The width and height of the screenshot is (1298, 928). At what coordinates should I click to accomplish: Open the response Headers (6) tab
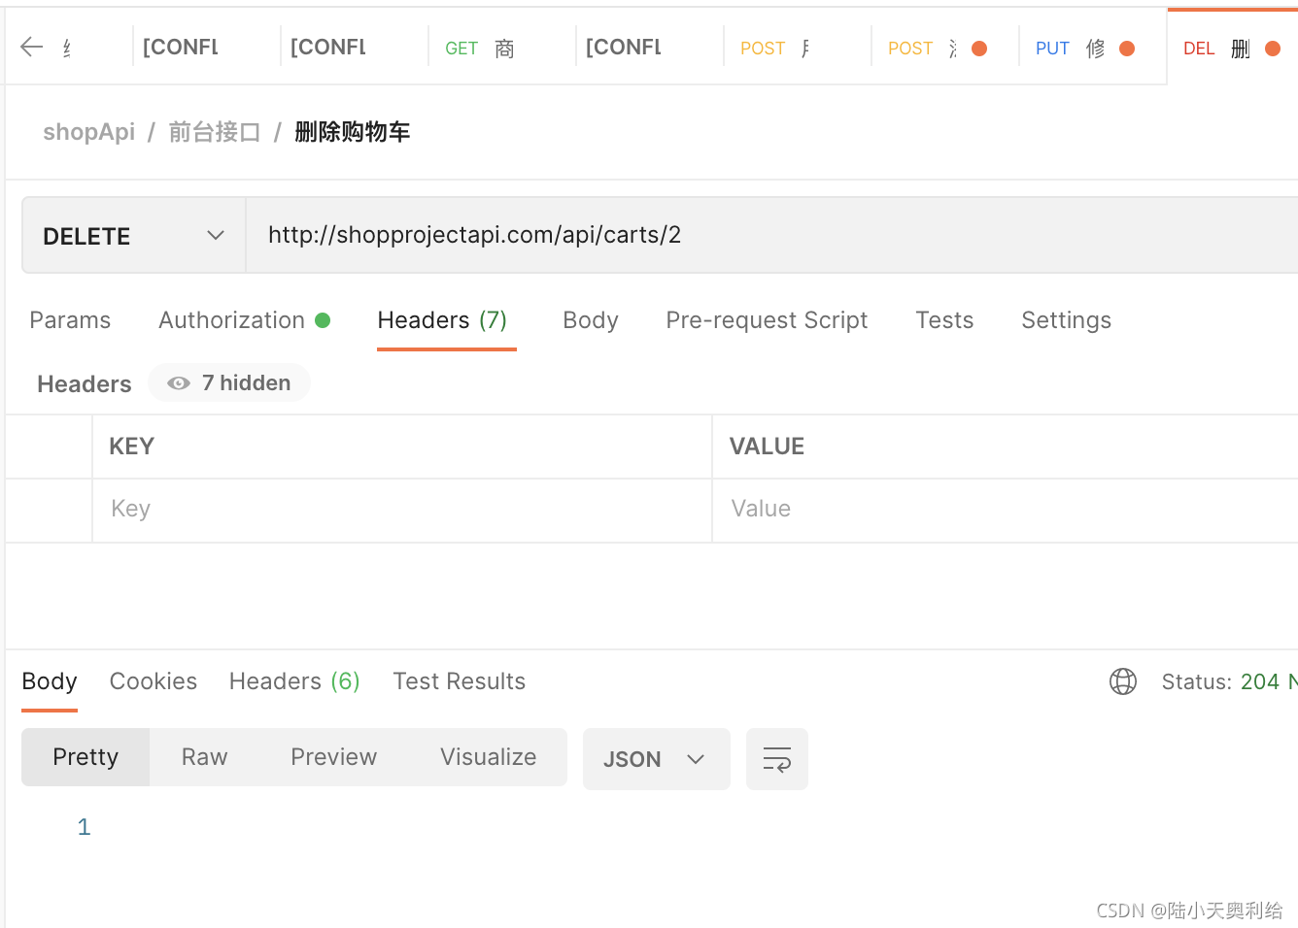(294, 681)
